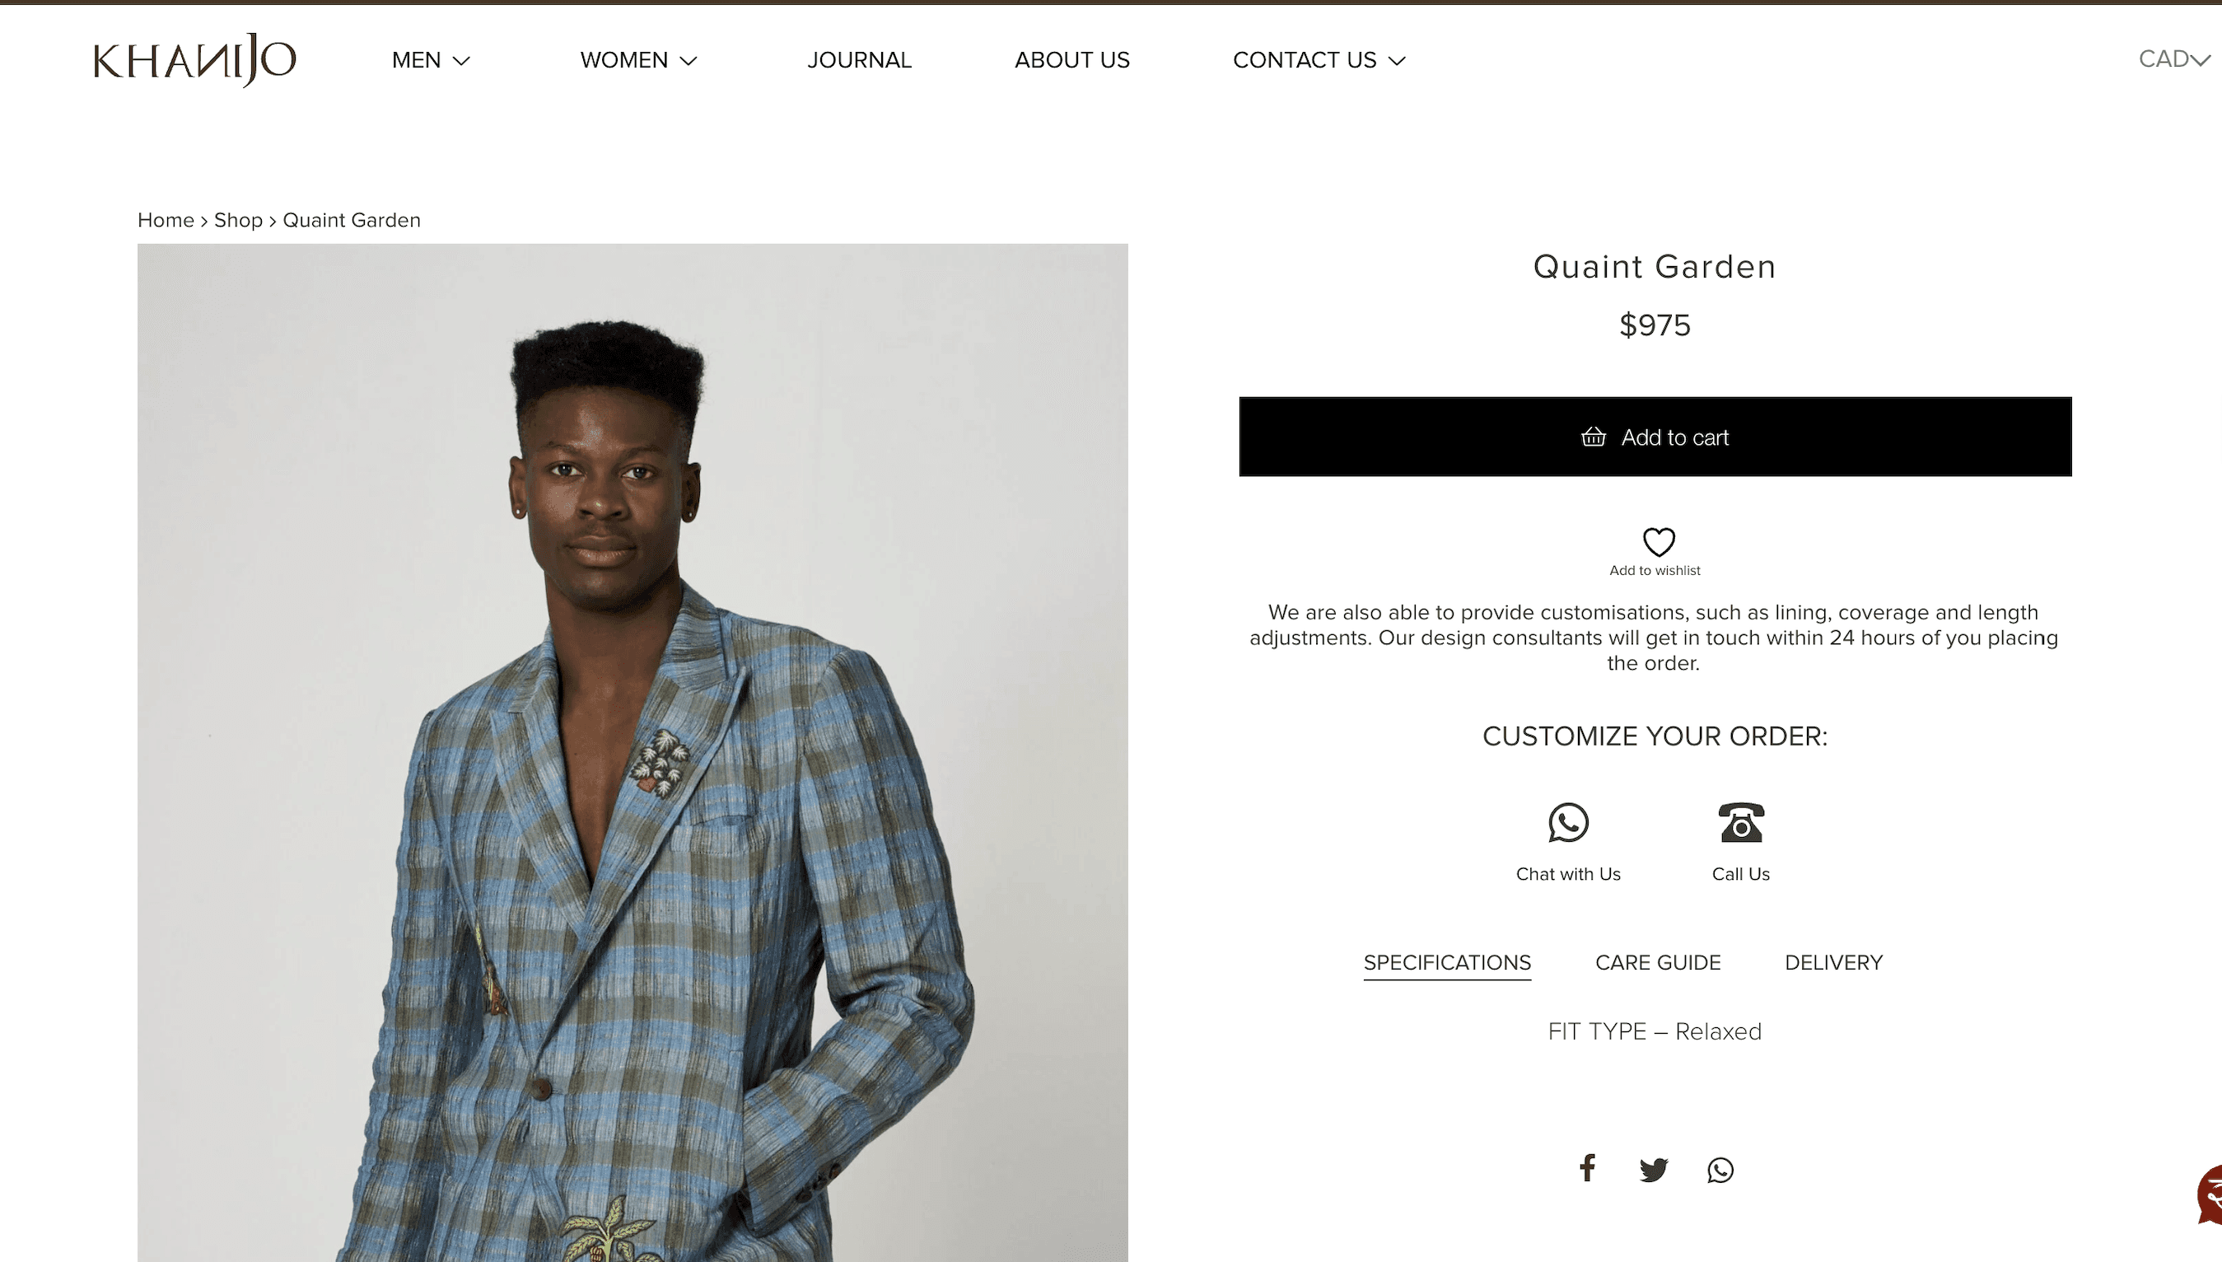The width and height of the screenshot is (2222, 1262).
Task: Click the Call Us telephone icon
Action: click(x=1740, y=823)
